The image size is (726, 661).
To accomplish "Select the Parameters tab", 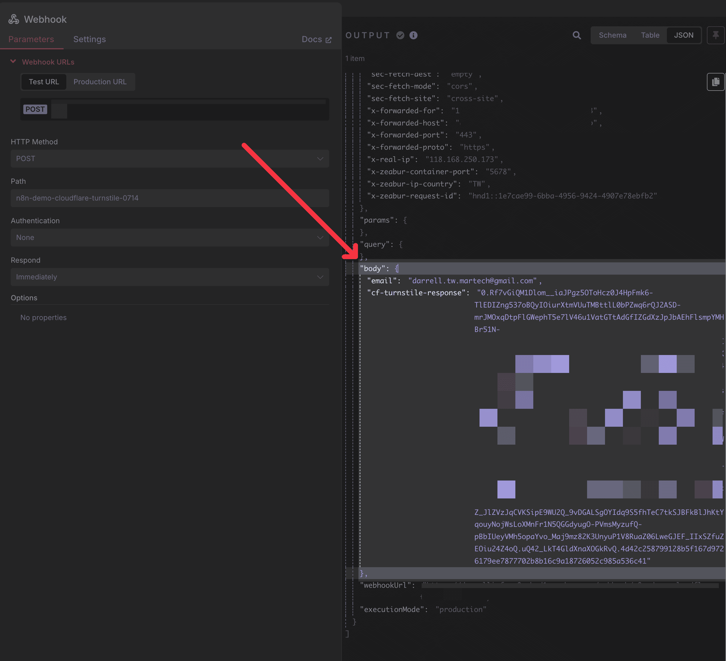I will point(31,39).
